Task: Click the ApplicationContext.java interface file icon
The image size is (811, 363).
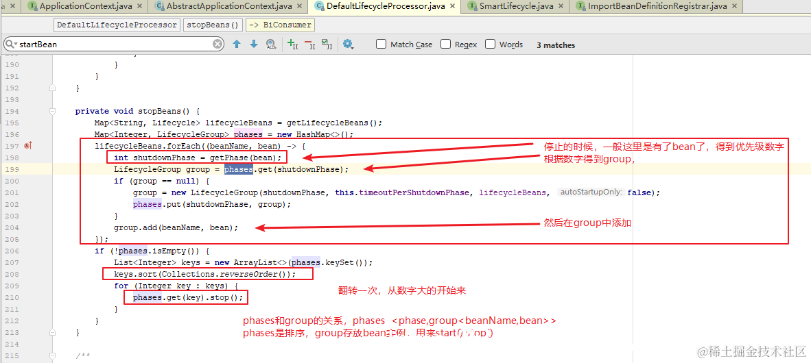Action: [33, 6]
